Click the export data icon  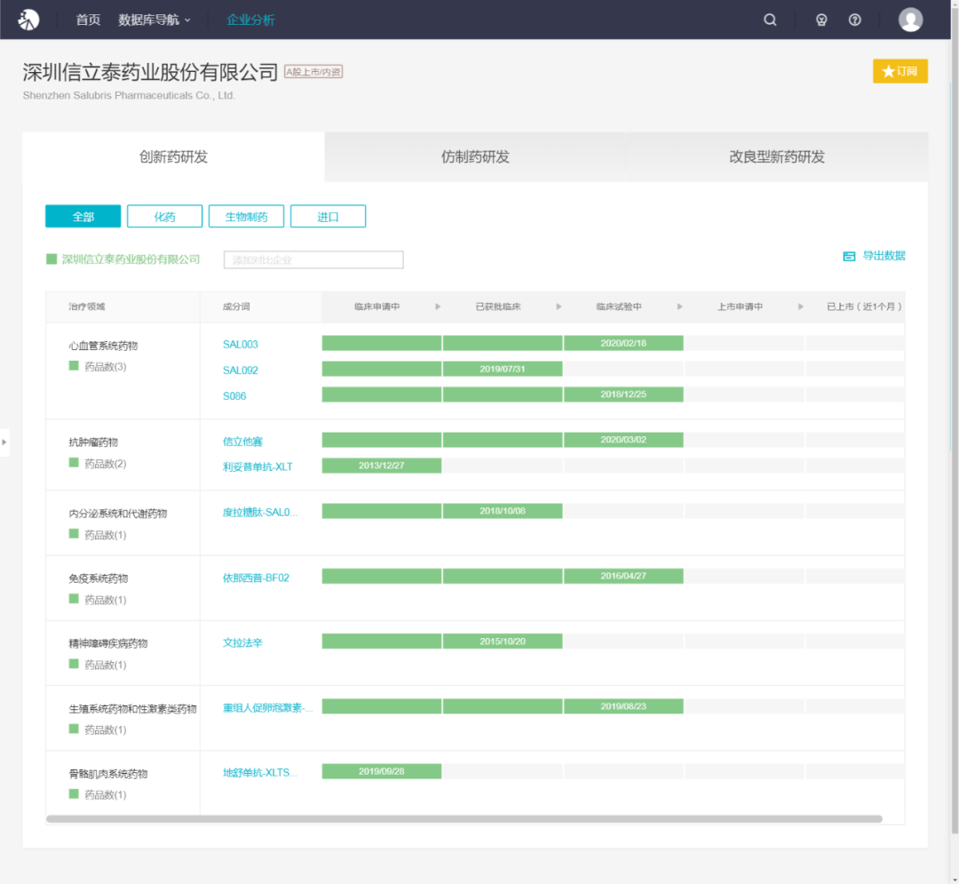(849, 257)
